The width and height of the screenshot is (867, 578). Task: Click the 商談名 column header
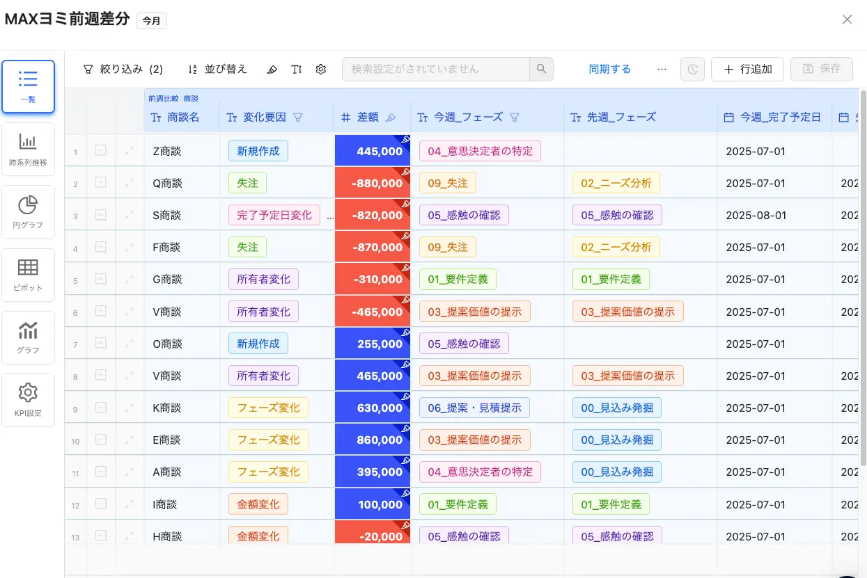tap(182, 118)
